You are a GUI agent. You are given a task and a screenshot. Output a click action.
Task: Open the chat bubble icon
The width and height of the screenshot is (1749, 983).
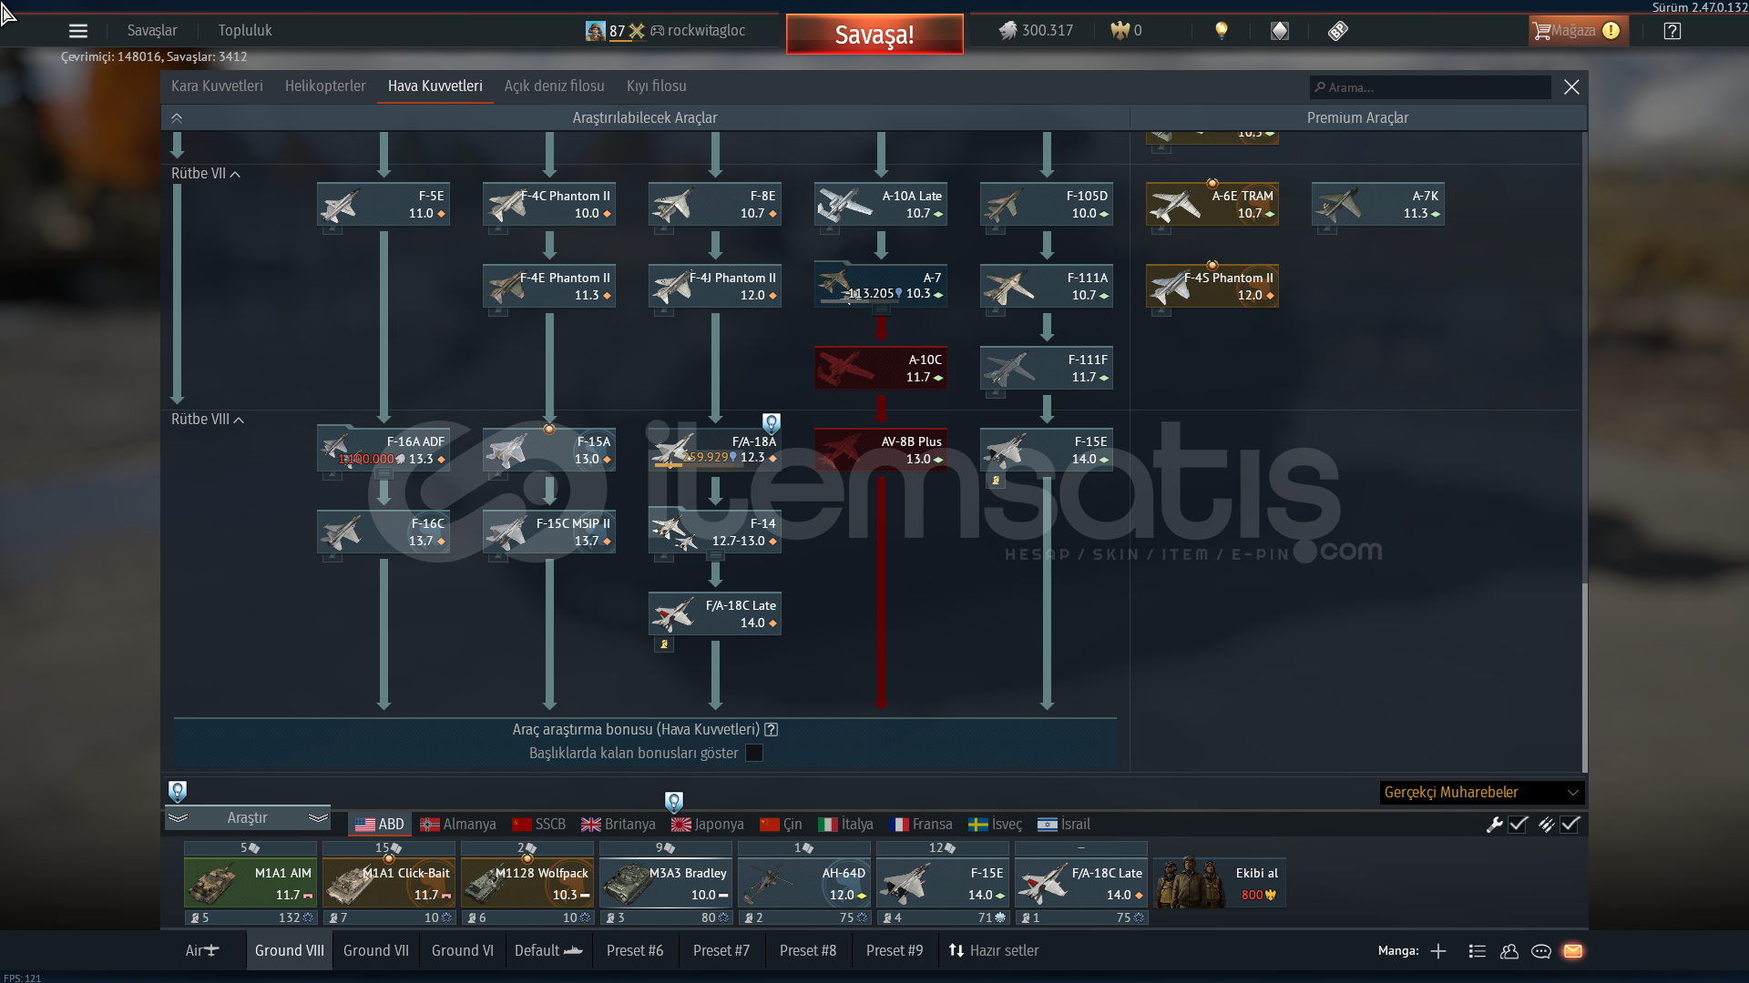tap(1541, 951)
